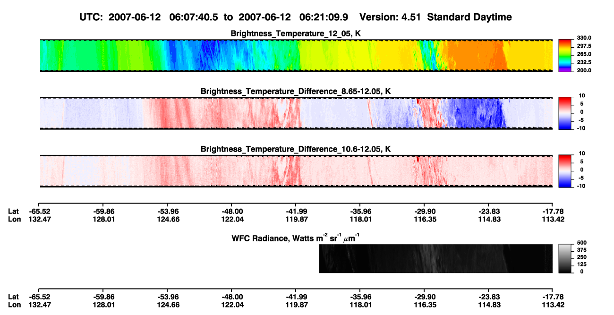Click longitude 116.35 on the axis above WFC Radiance title

(425, 219)
